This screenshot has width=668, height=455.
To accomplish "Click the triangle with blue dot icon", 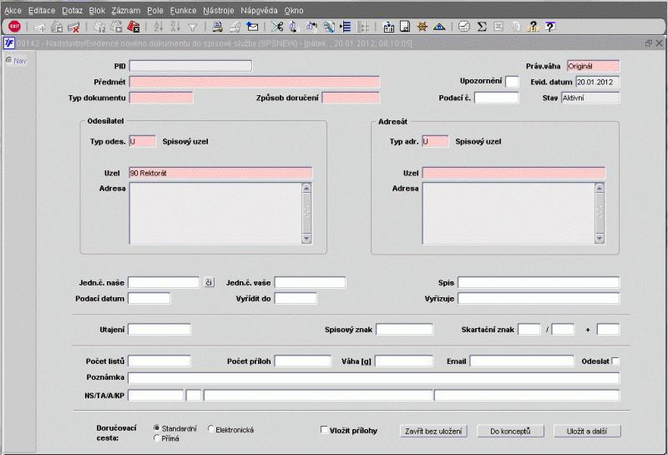I will click(x=439, y=27).
